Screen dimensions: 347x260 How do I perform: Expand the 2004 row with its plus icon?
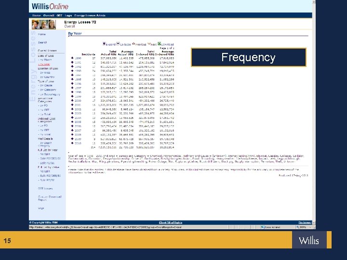point(72,117)
